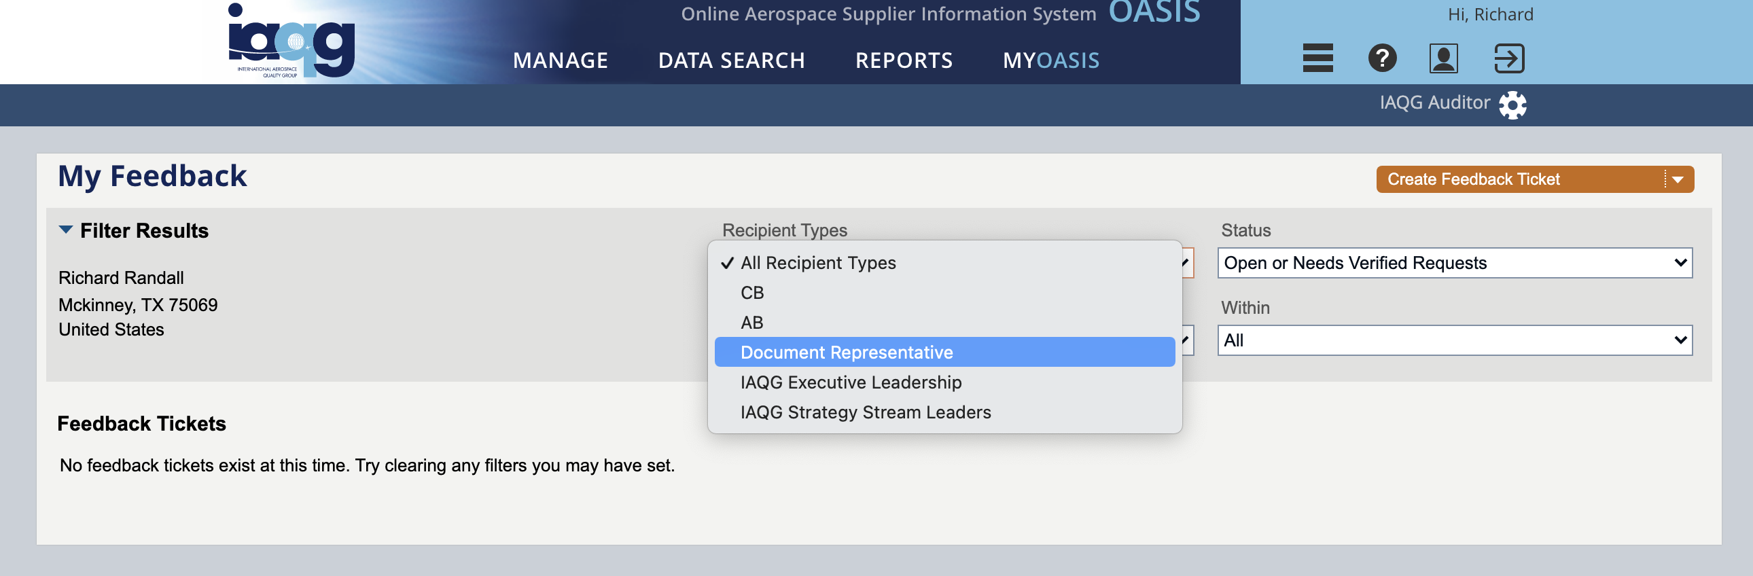Select AB recipient type

pyautogui.click(x=944, y=323)
